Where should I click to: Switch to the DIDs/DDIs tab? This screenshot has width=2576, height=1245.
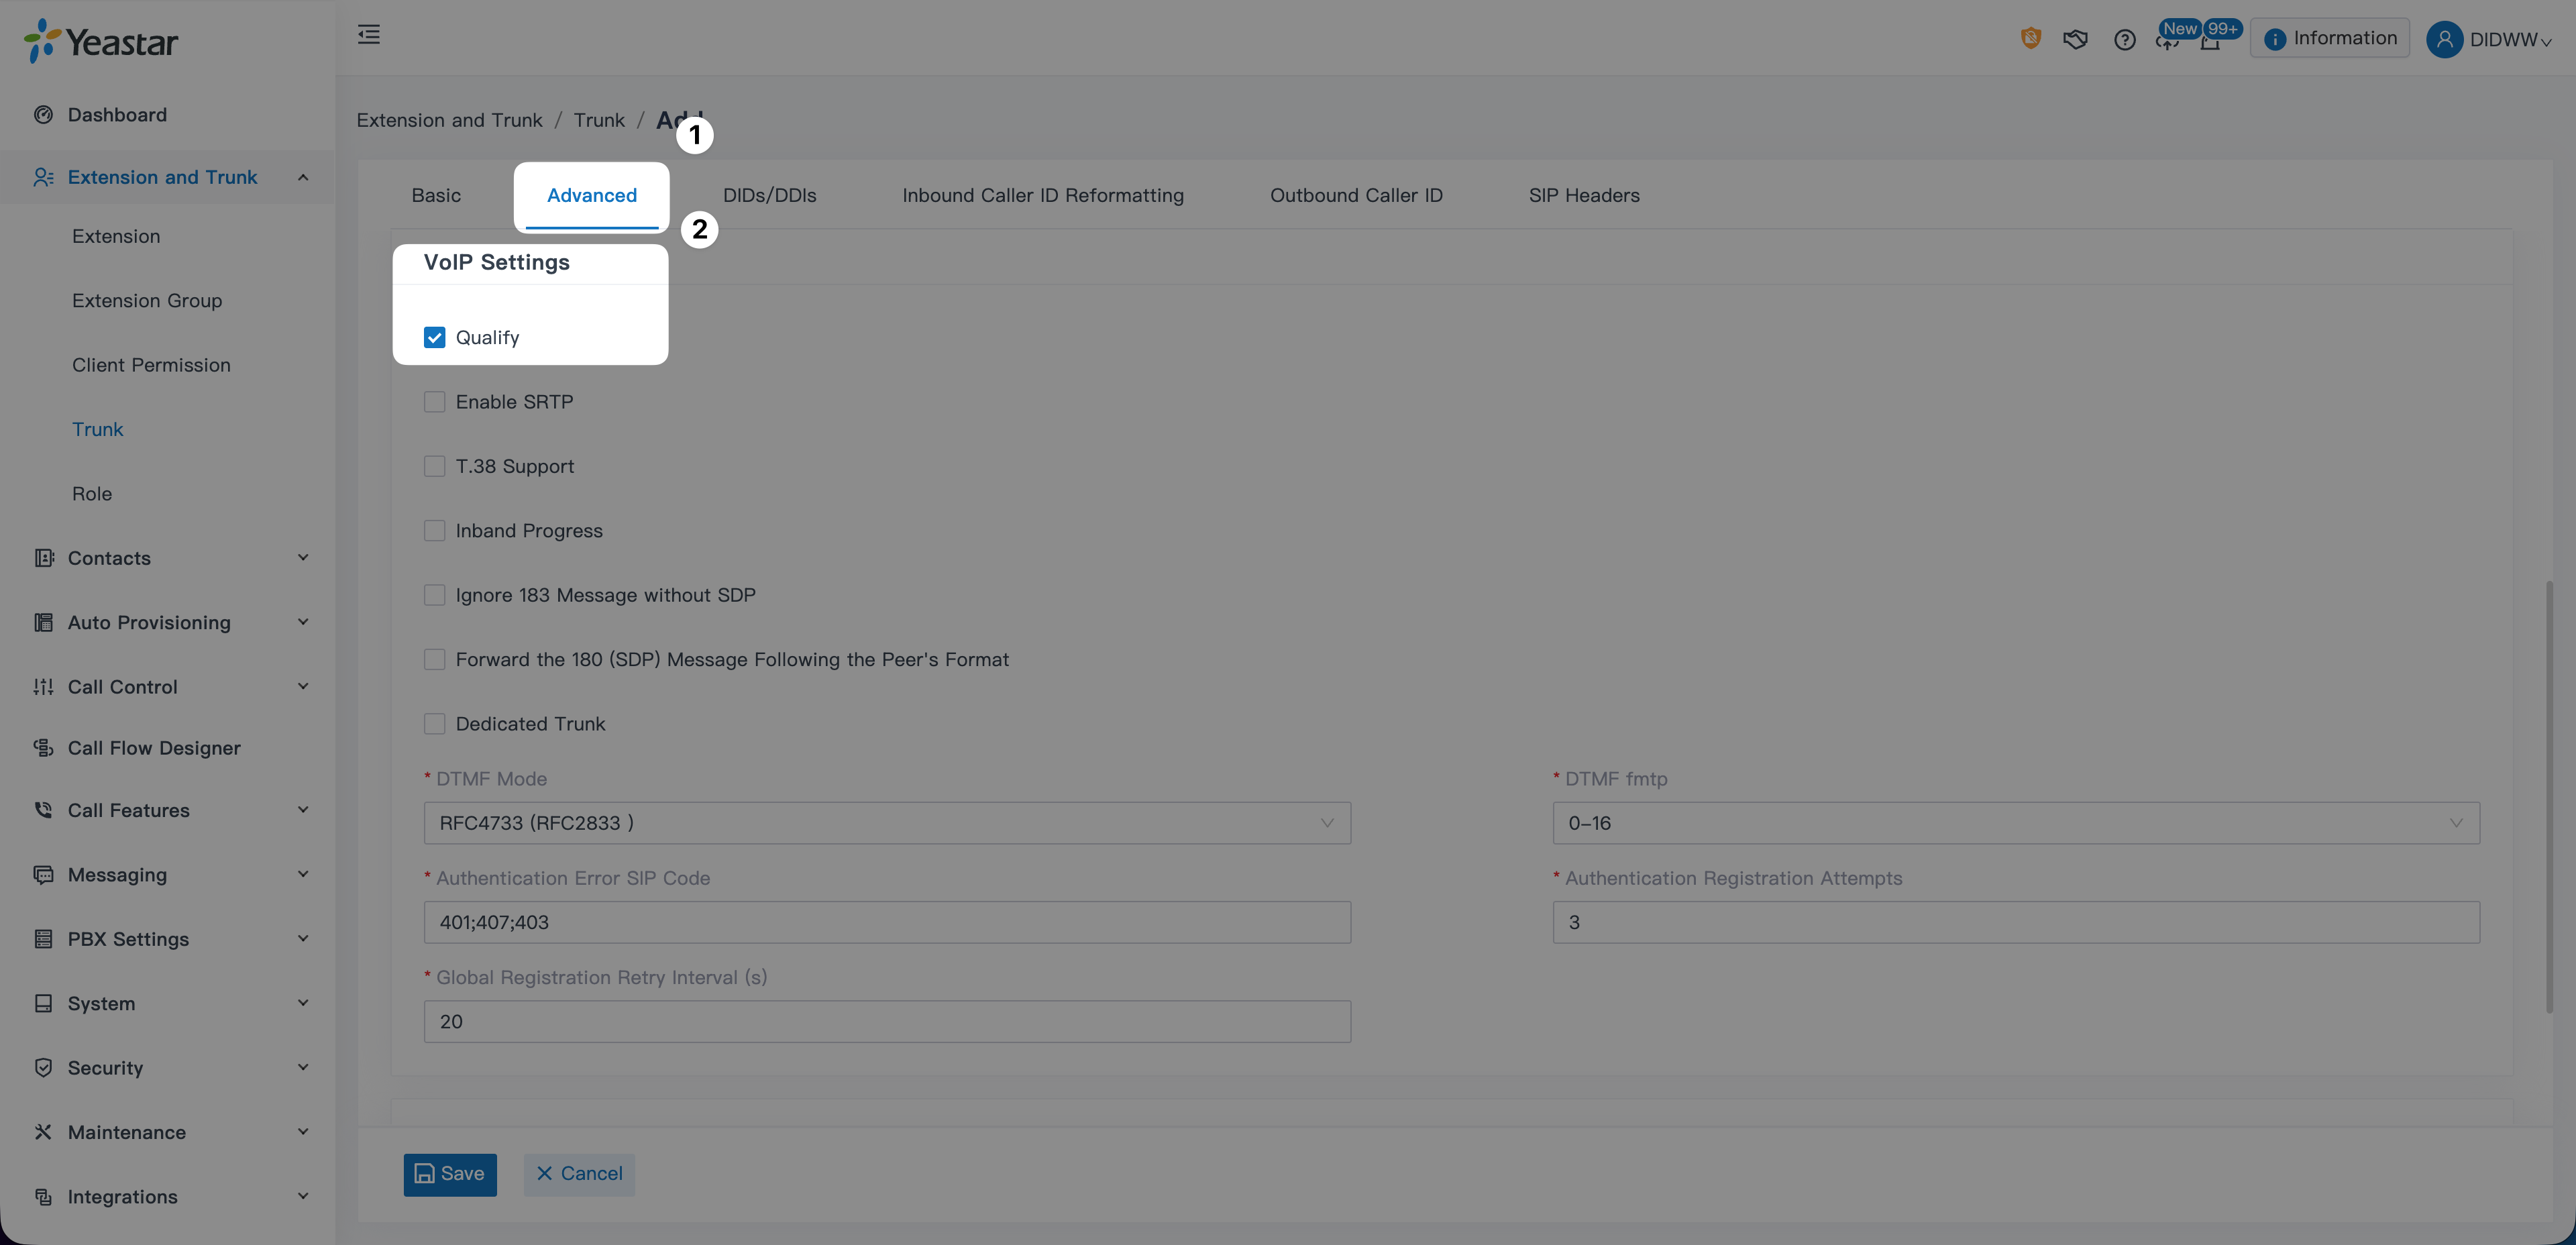769,196
